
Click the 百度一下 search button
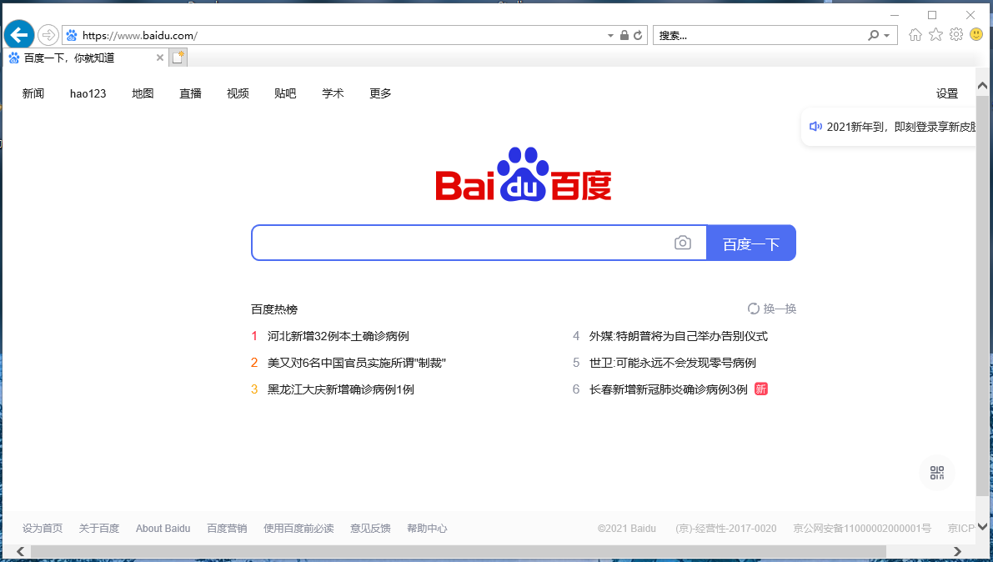click(x=751, y=243)
